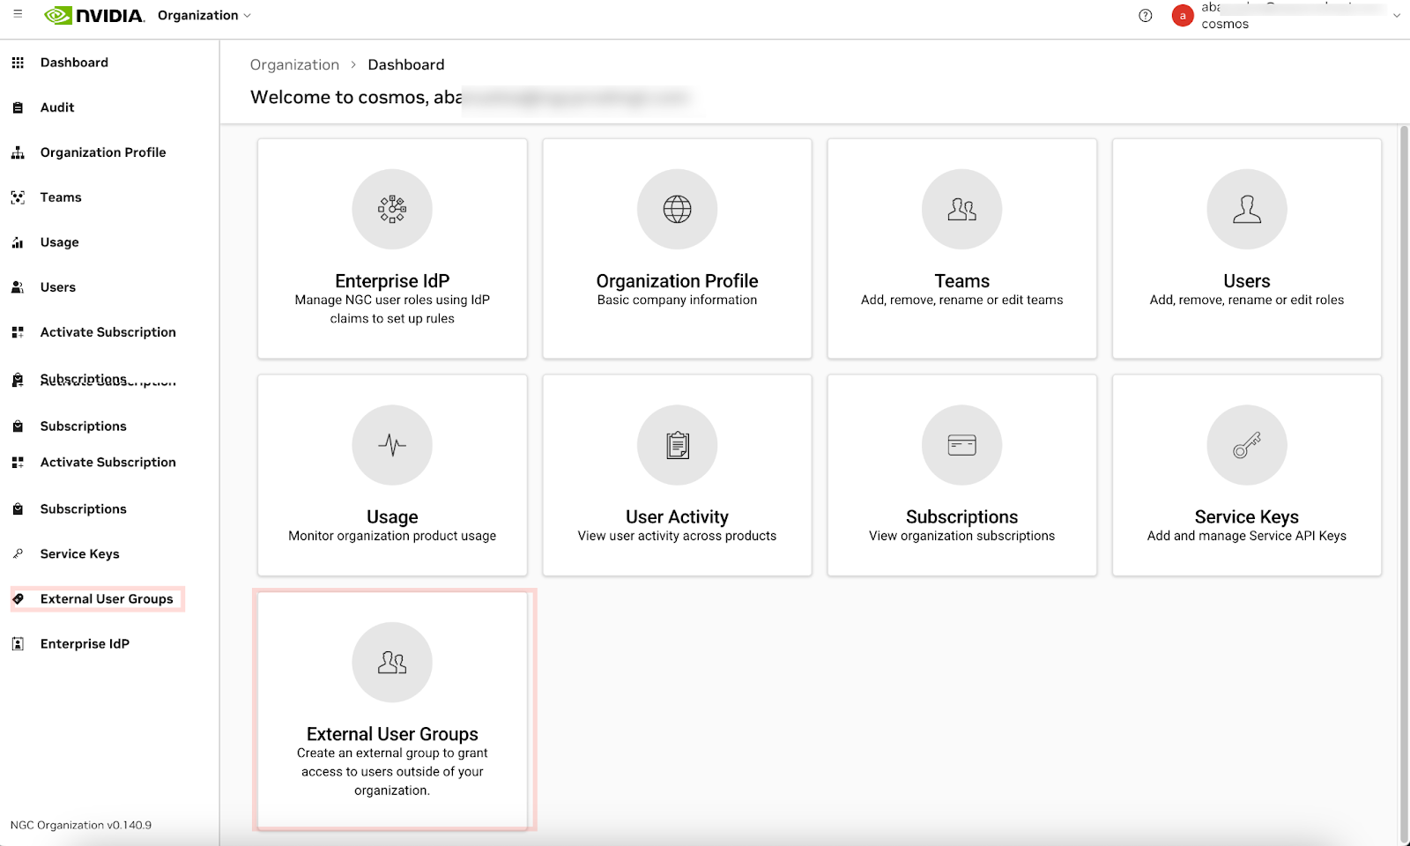The width and height of the screenshot is (1410, 846).
Task: Click the Organization breadcrumb link
Action: coord(294,64)
